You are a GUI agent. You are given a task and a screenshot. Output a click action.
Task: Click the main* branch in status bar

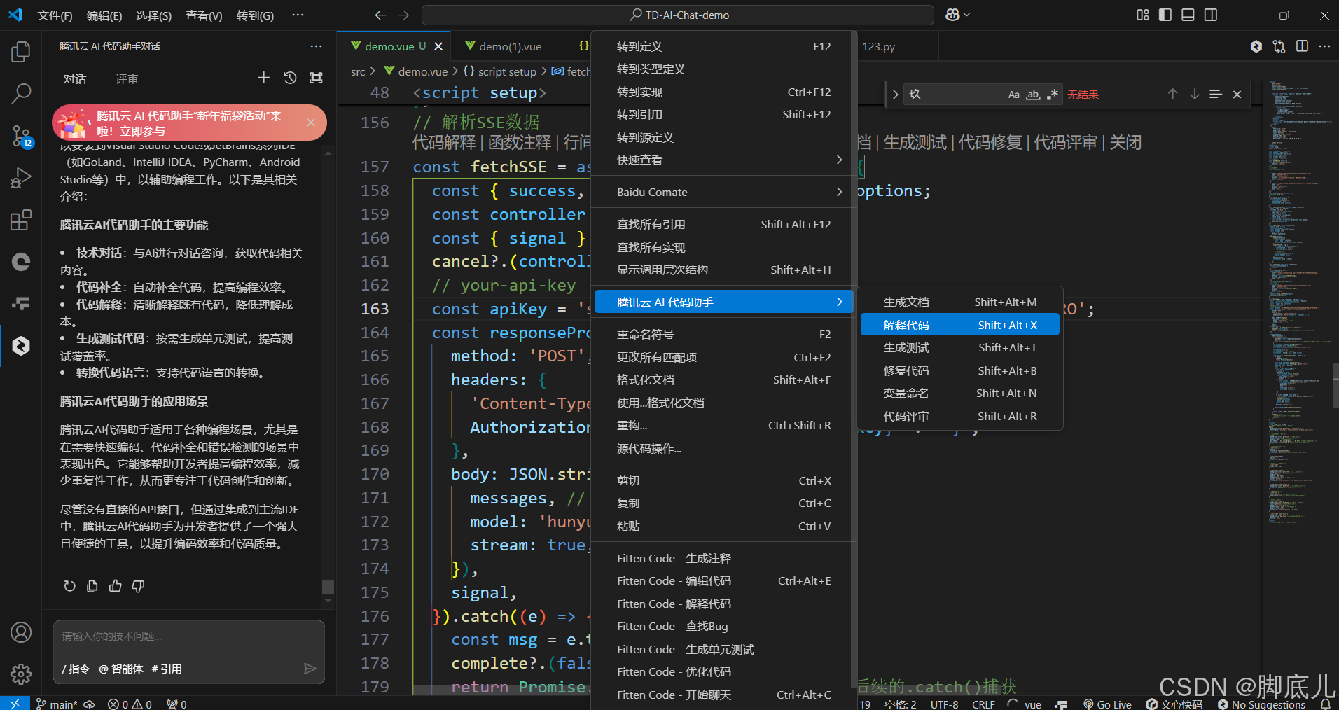57,704
